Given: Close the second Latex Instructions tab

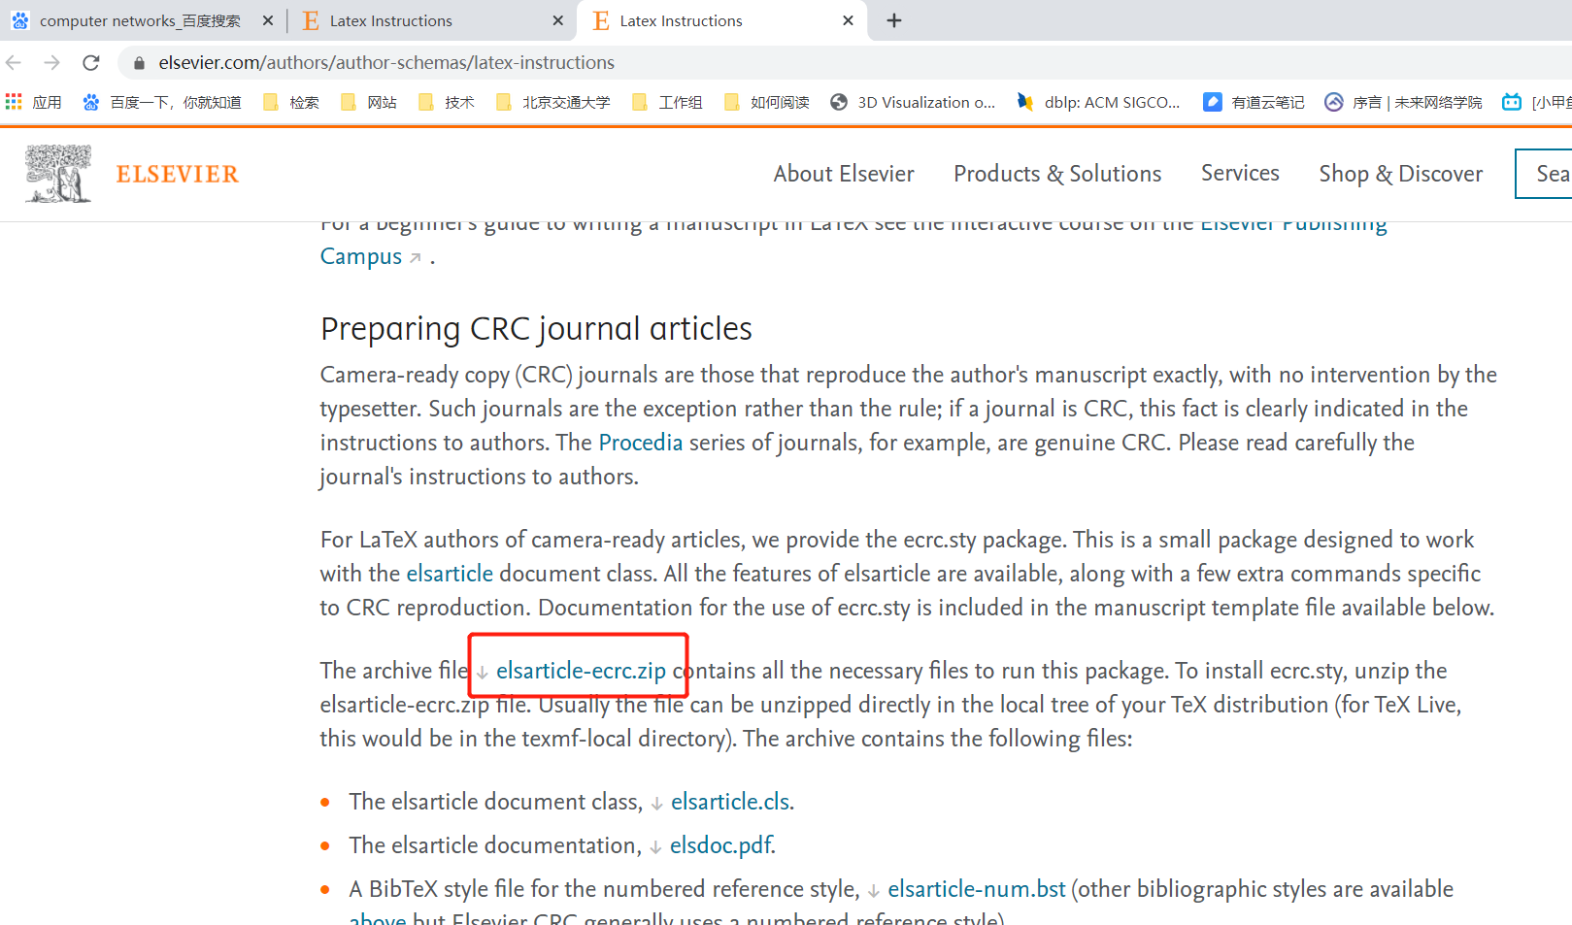Looking at the screenshot, I should click(x=557, y=20).
